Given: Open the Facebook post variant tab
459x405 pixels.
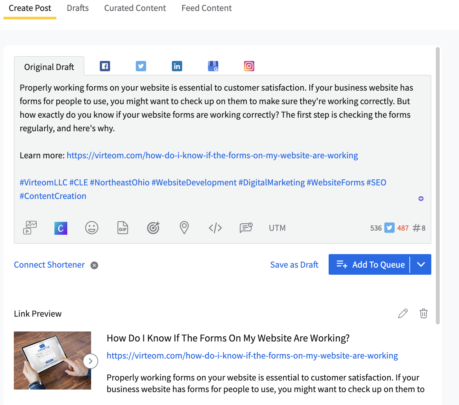Looking at the screenshot, I should (105, 66).
